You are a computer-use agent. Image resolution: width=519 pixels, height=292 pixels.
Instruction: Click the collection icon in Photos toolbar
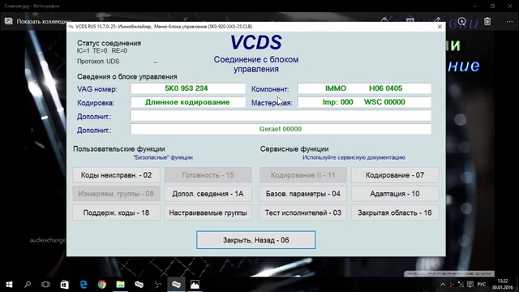coord(8,22)
